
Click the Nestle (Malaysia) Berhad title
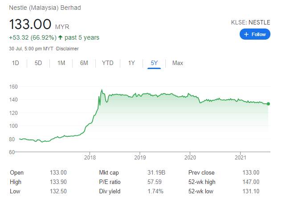(x=45, y=8)
